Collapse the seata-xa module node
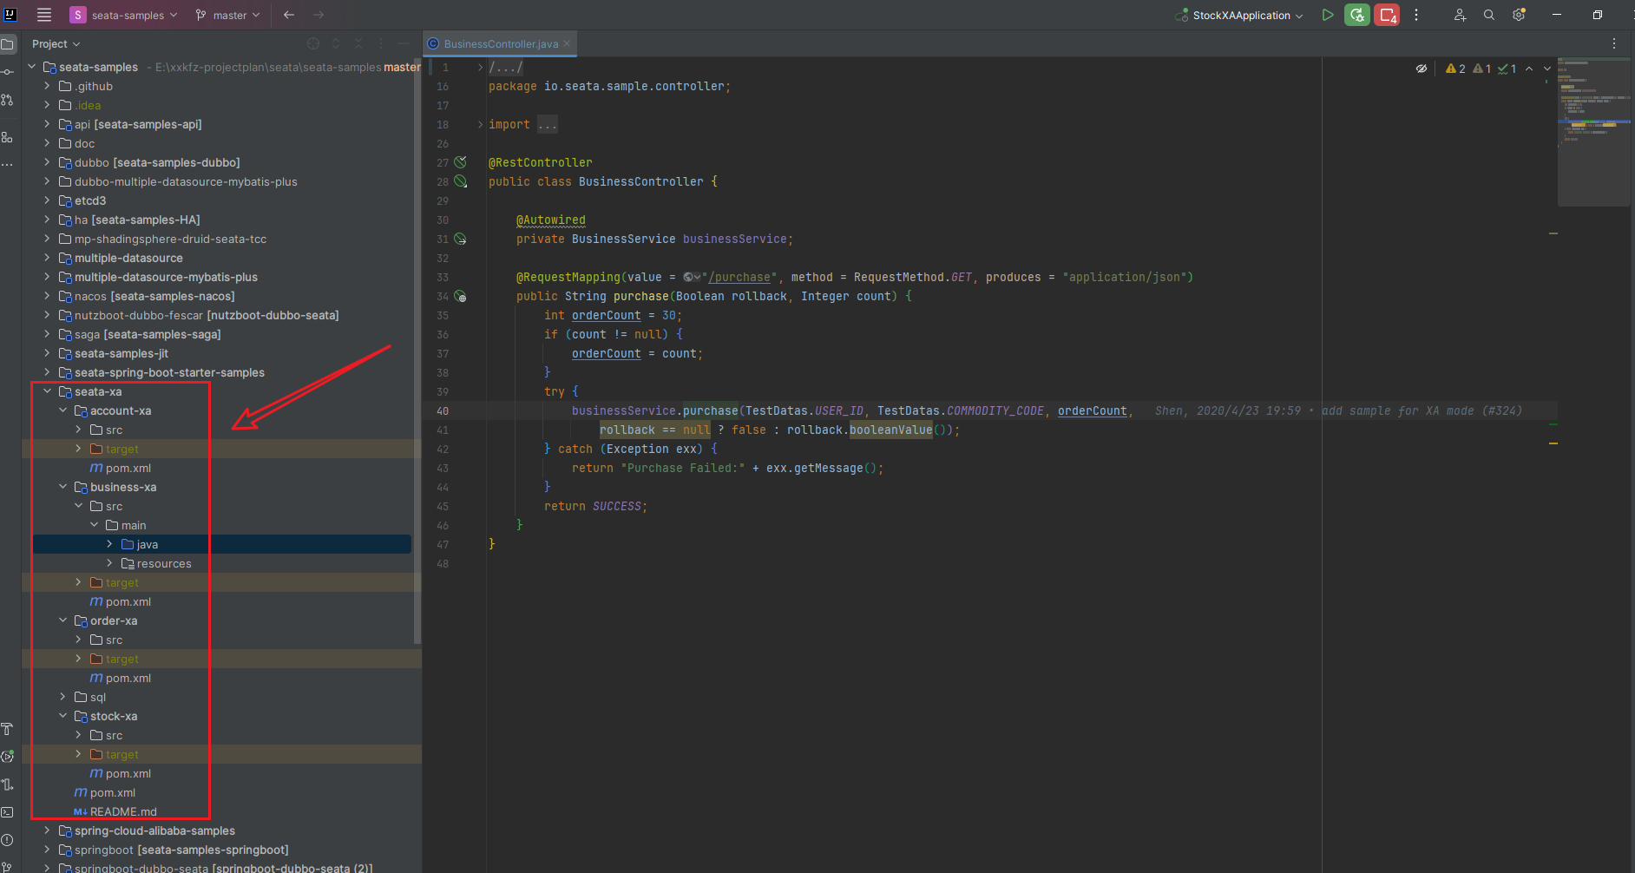The width and height of the screenshot is (1635, 873). pyautogui.click(x=47, y=391)
